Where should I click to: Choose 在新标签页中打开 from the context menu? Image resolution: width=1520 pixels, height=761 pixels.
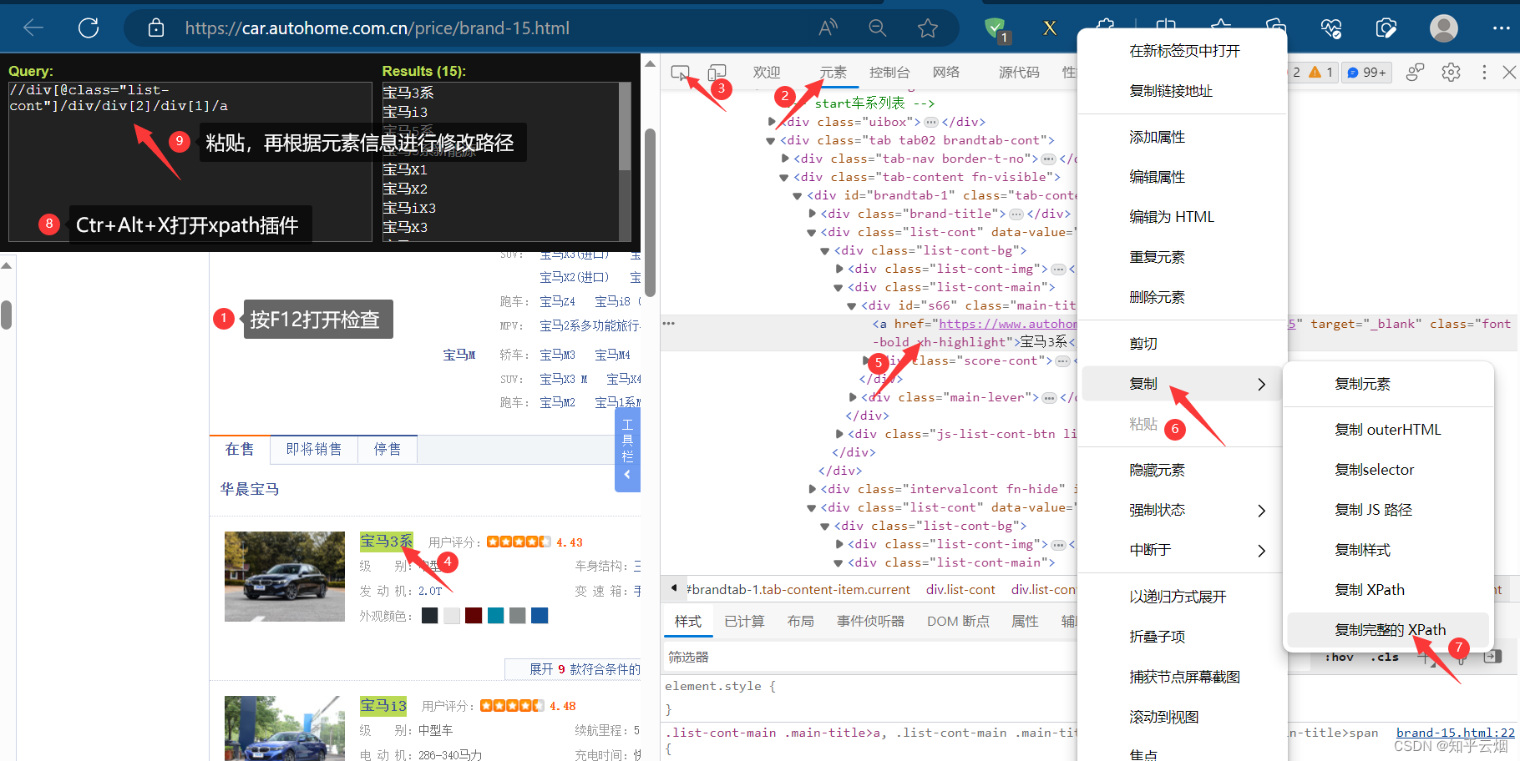pyautogui.click(x=1183, y=51)
